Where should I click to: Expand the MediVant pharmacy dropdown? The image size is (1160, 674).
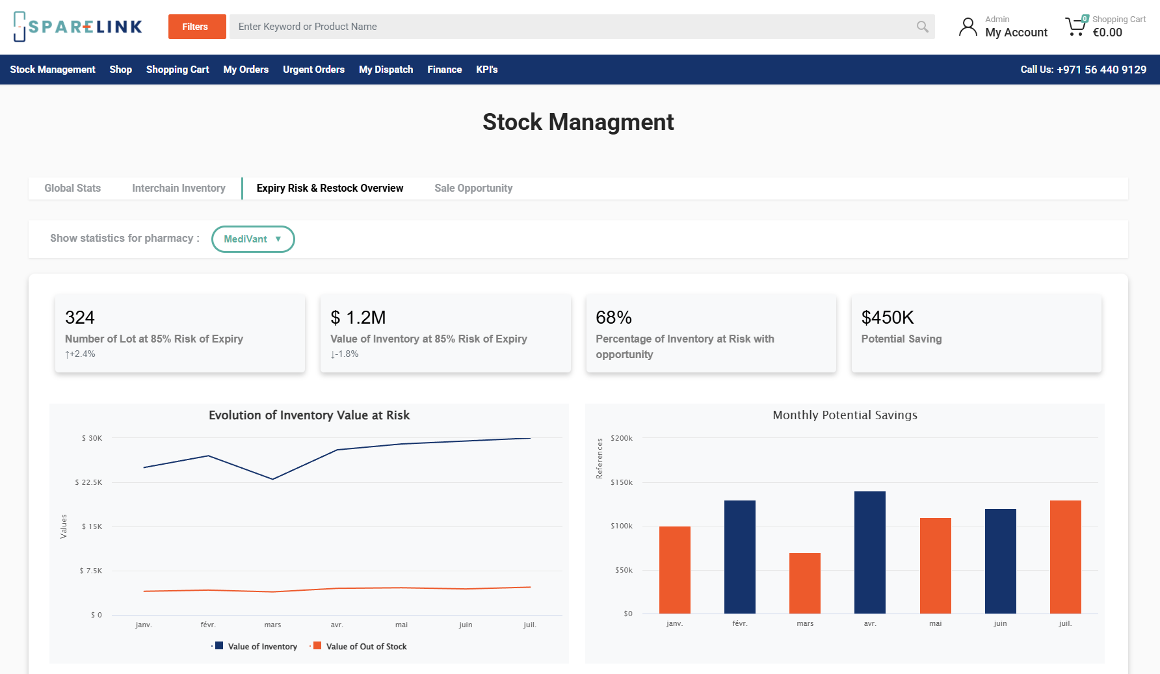(253, 239)
